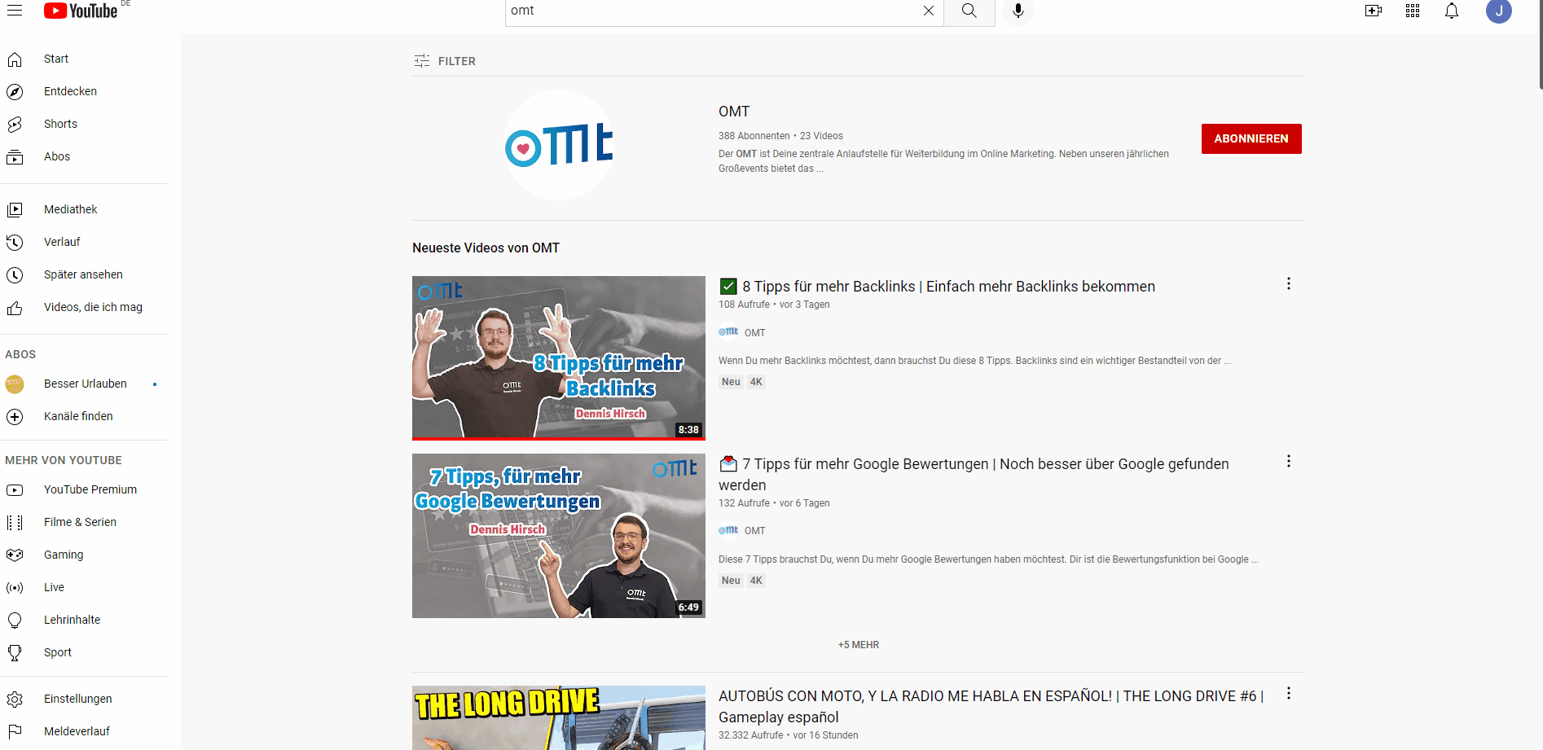The height and width of the screenshot is (750, 1543).
Task: Expand +5 MEHR videos
Action: click(859, 645)
